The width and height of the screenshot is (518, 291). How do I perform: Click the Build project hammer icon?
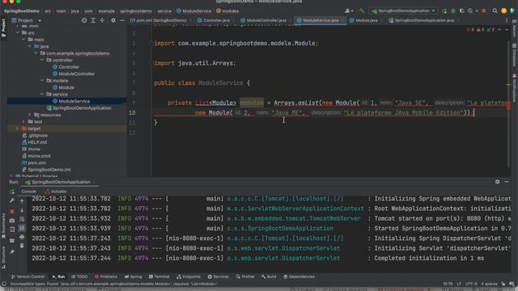coord(362,11)
